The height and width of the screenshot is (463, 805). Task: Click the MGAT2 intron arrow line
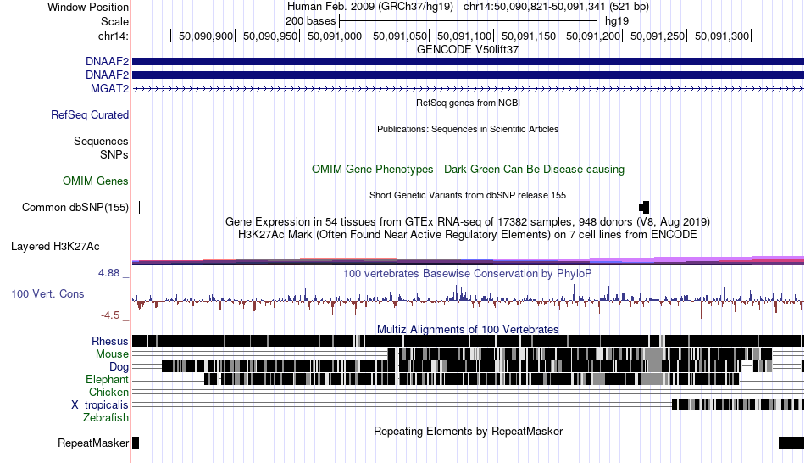click(x=468, y=88)
